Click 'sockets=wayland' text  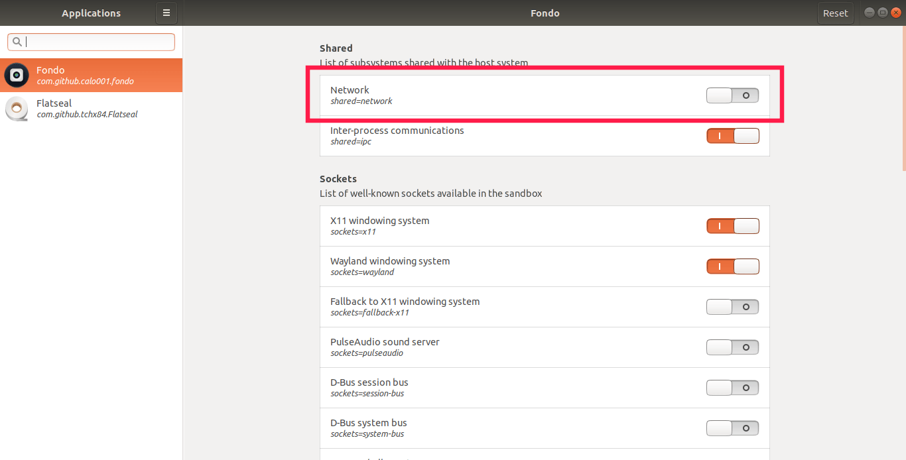tap(362, 272)
